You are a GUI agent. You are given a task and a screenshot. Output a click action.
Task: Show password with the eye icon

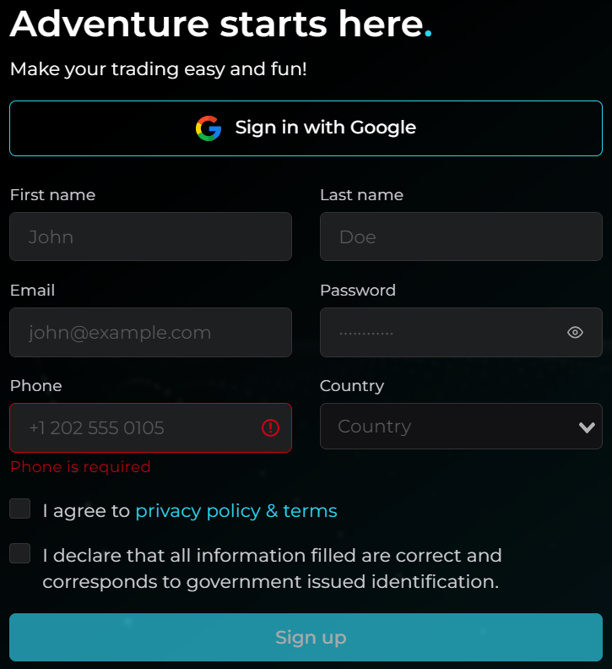(575, 333)
